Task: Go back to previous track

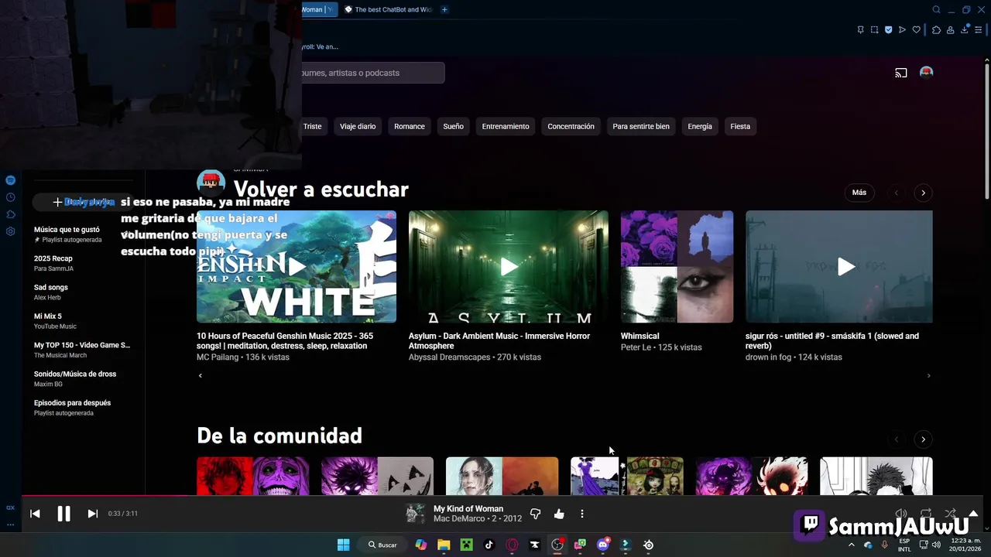Action: [35, 514]
